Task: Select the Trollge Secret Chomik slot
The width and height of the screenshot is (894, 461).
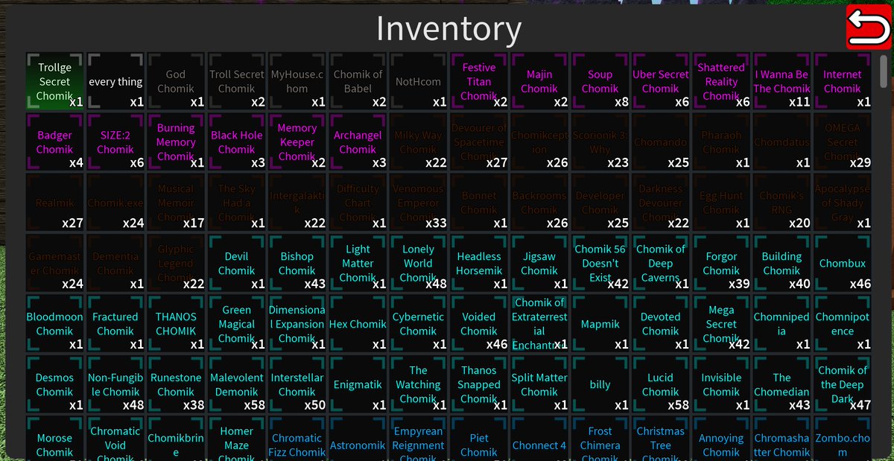Action: pos(55,81)
